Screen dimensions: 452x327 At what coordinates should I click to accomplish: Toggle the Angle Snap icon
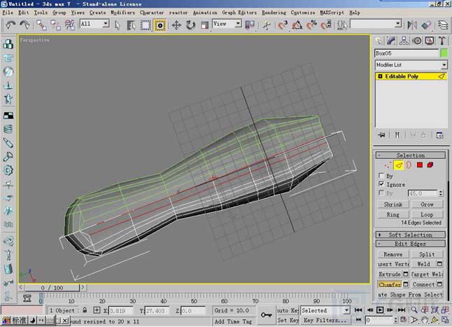pyautogui.click(x=297, y=25)
